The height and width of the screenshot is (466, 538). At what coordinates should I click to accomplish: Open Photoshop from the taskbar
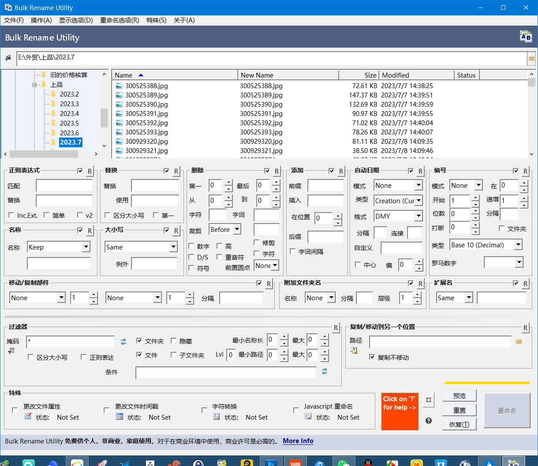[271, 462]
